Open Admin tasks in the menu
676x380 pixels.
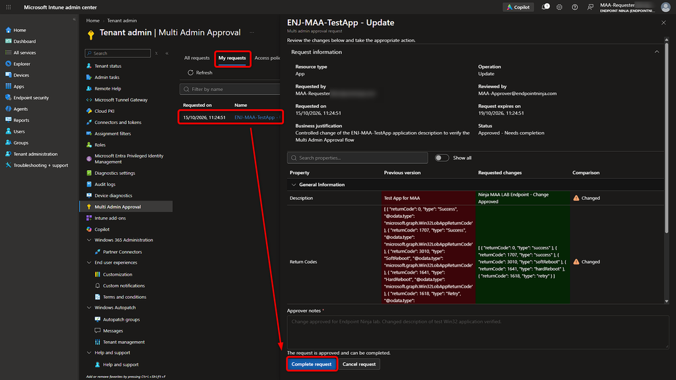coord(107,77)
